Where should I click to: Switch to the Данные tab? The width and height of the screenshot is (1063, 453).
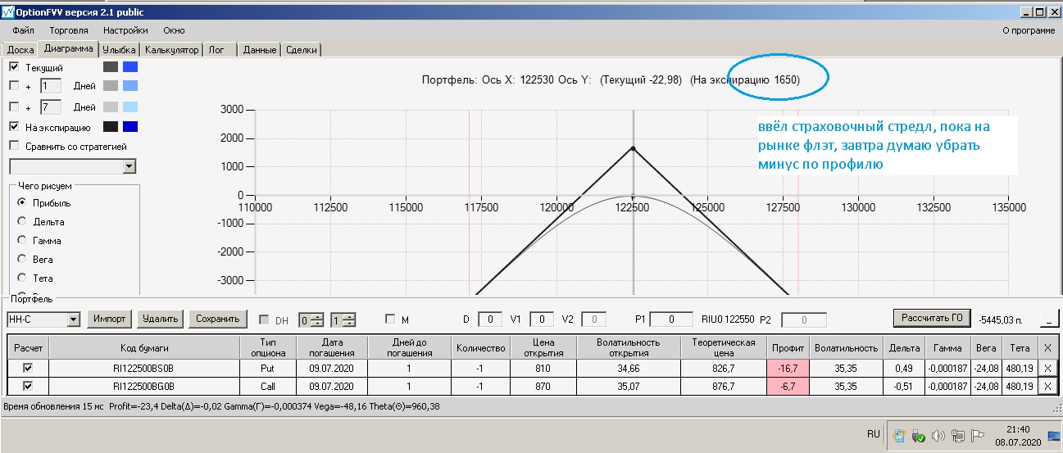coord(260,50)
